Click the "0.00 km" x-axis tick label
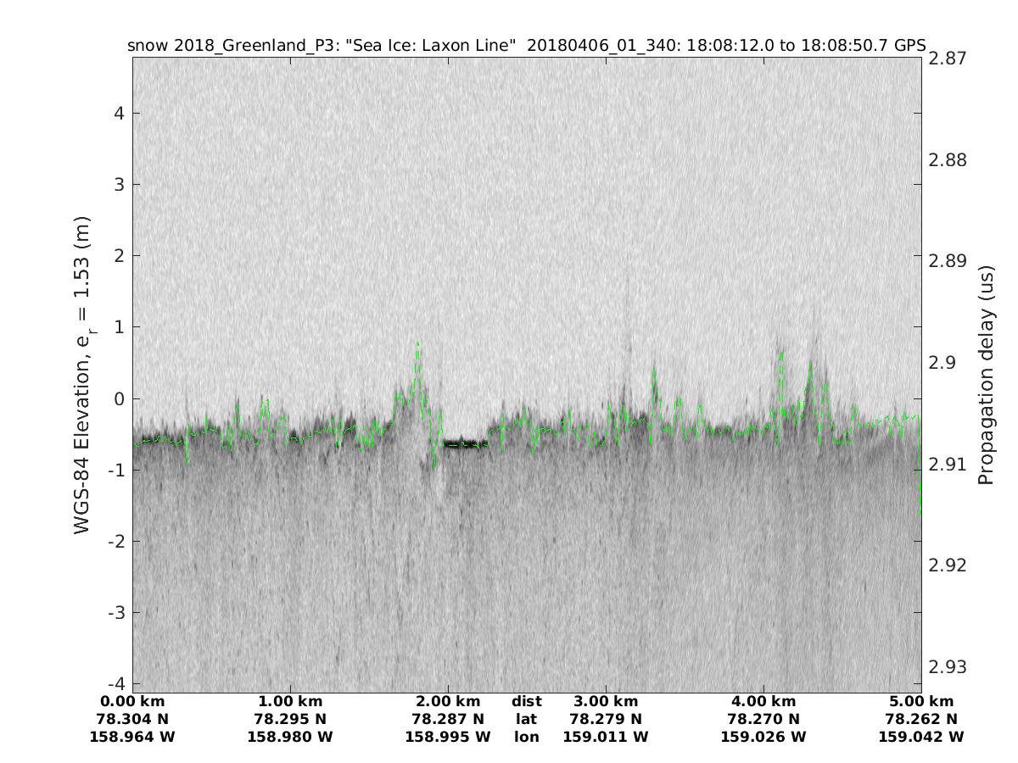 [131, 701]
